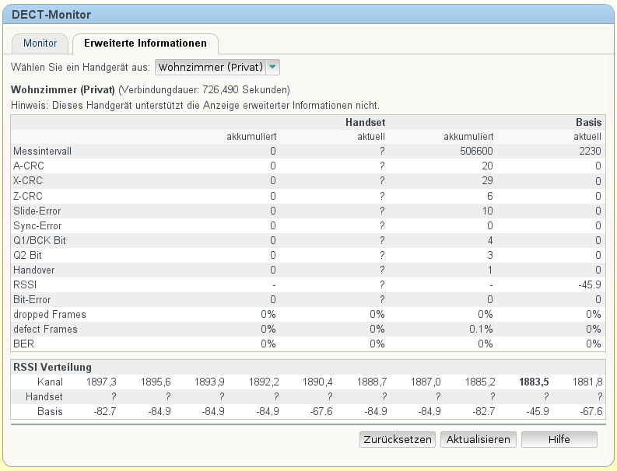Click the Messintervall row label
617x471 pixels.
43,152
